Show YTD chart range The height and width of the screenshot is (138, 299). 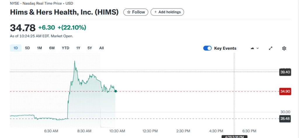point(65,48)
